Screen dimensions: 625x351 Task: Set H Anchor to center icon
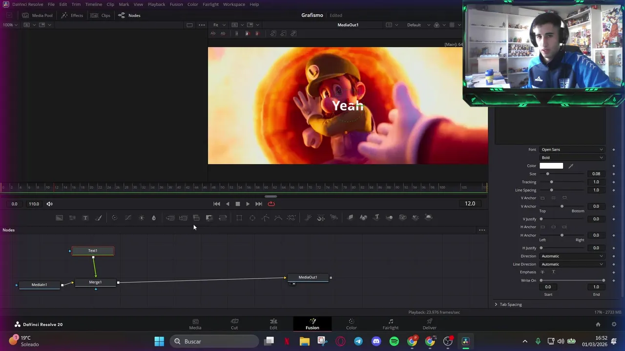coord(553,227)
